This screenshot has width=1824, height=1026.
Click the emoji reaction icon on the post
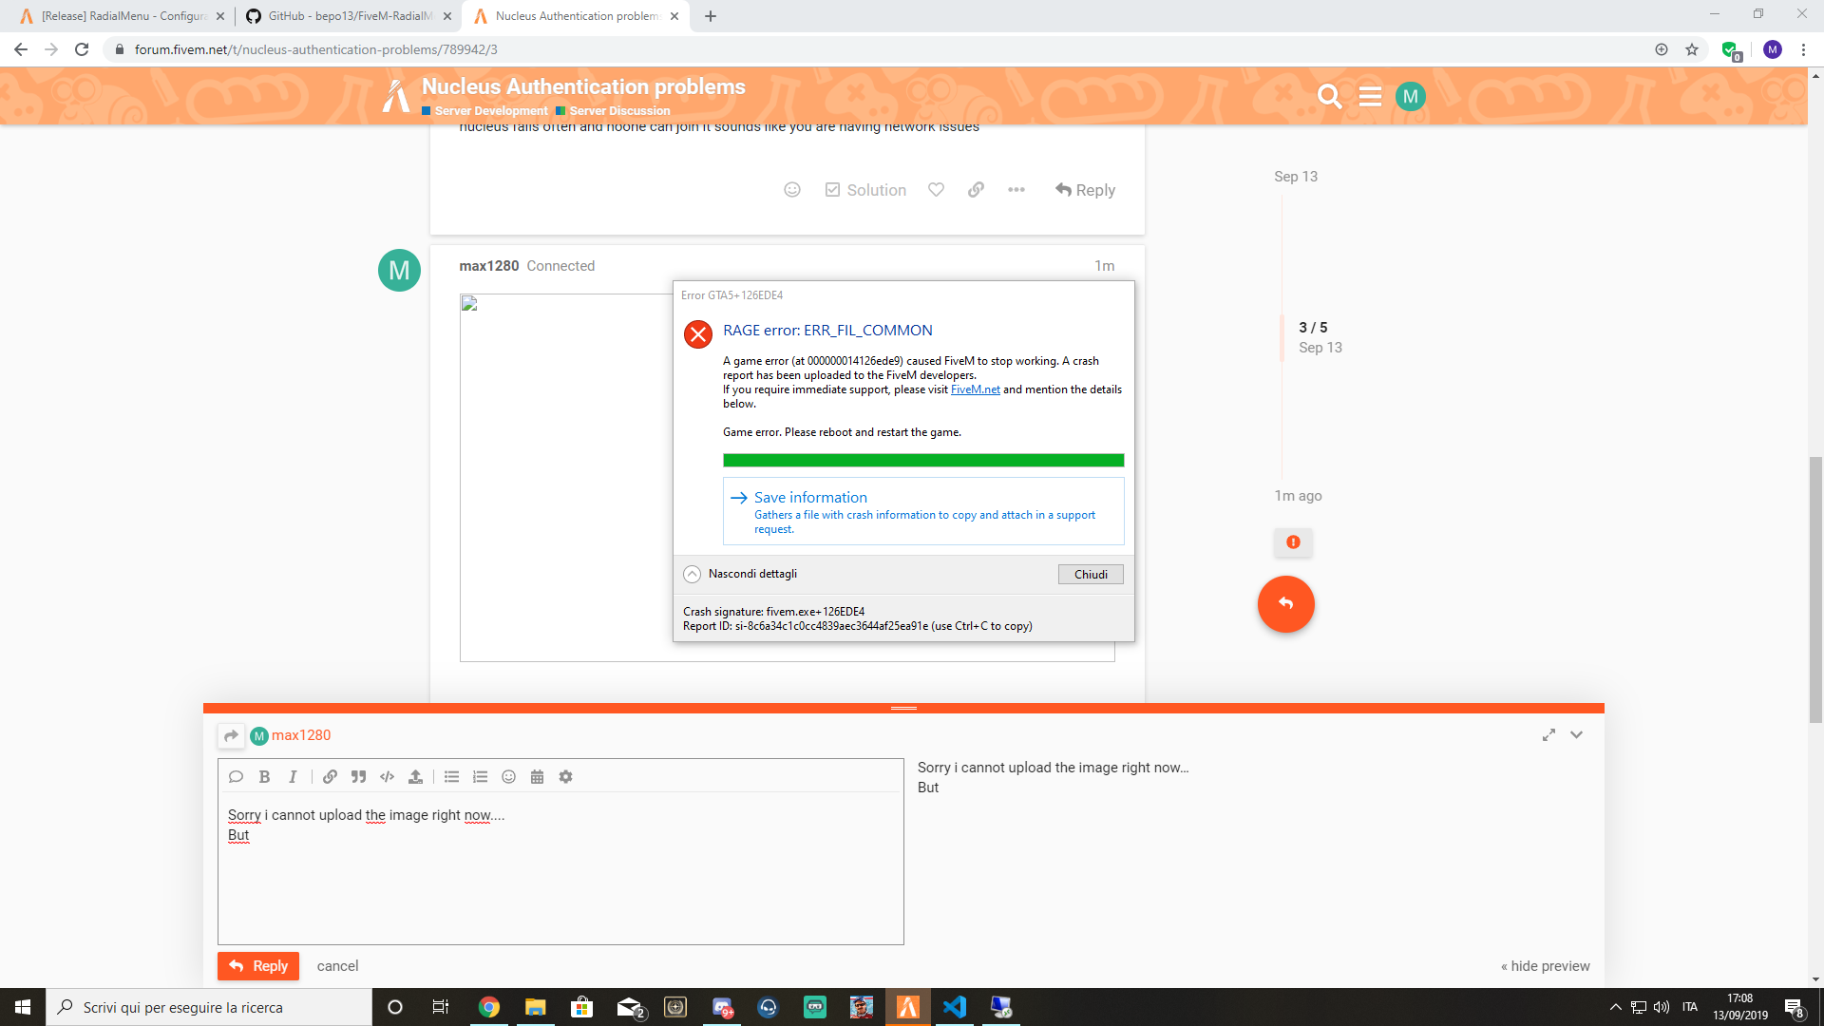point(792,190)
